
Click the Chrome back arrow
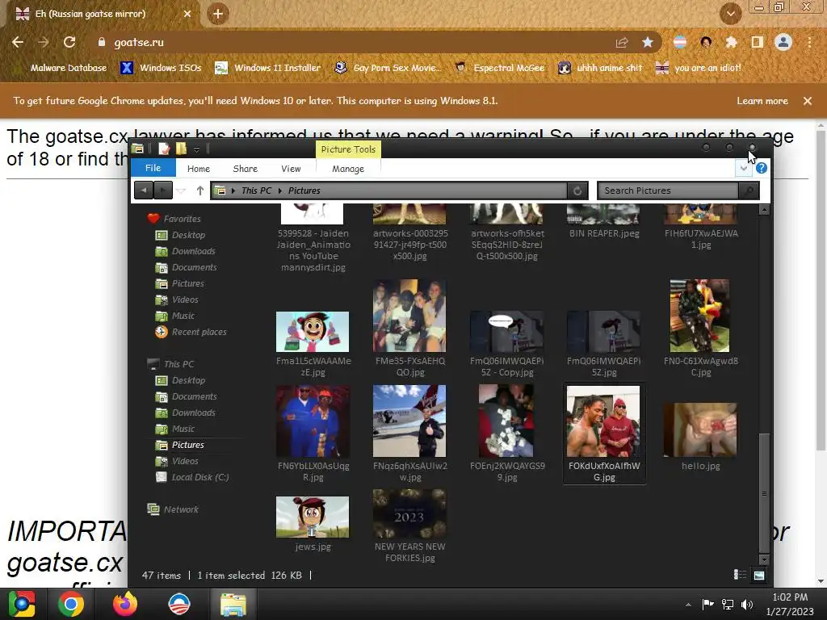tap(18, 42)
